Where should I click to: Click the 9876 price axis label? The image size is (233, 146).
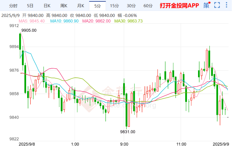[x=14, y=70]
